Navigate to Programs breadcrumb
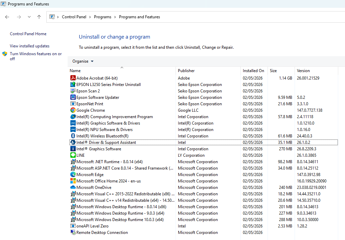Viewport: 345px width, 240px height. (x=102, y=17)
